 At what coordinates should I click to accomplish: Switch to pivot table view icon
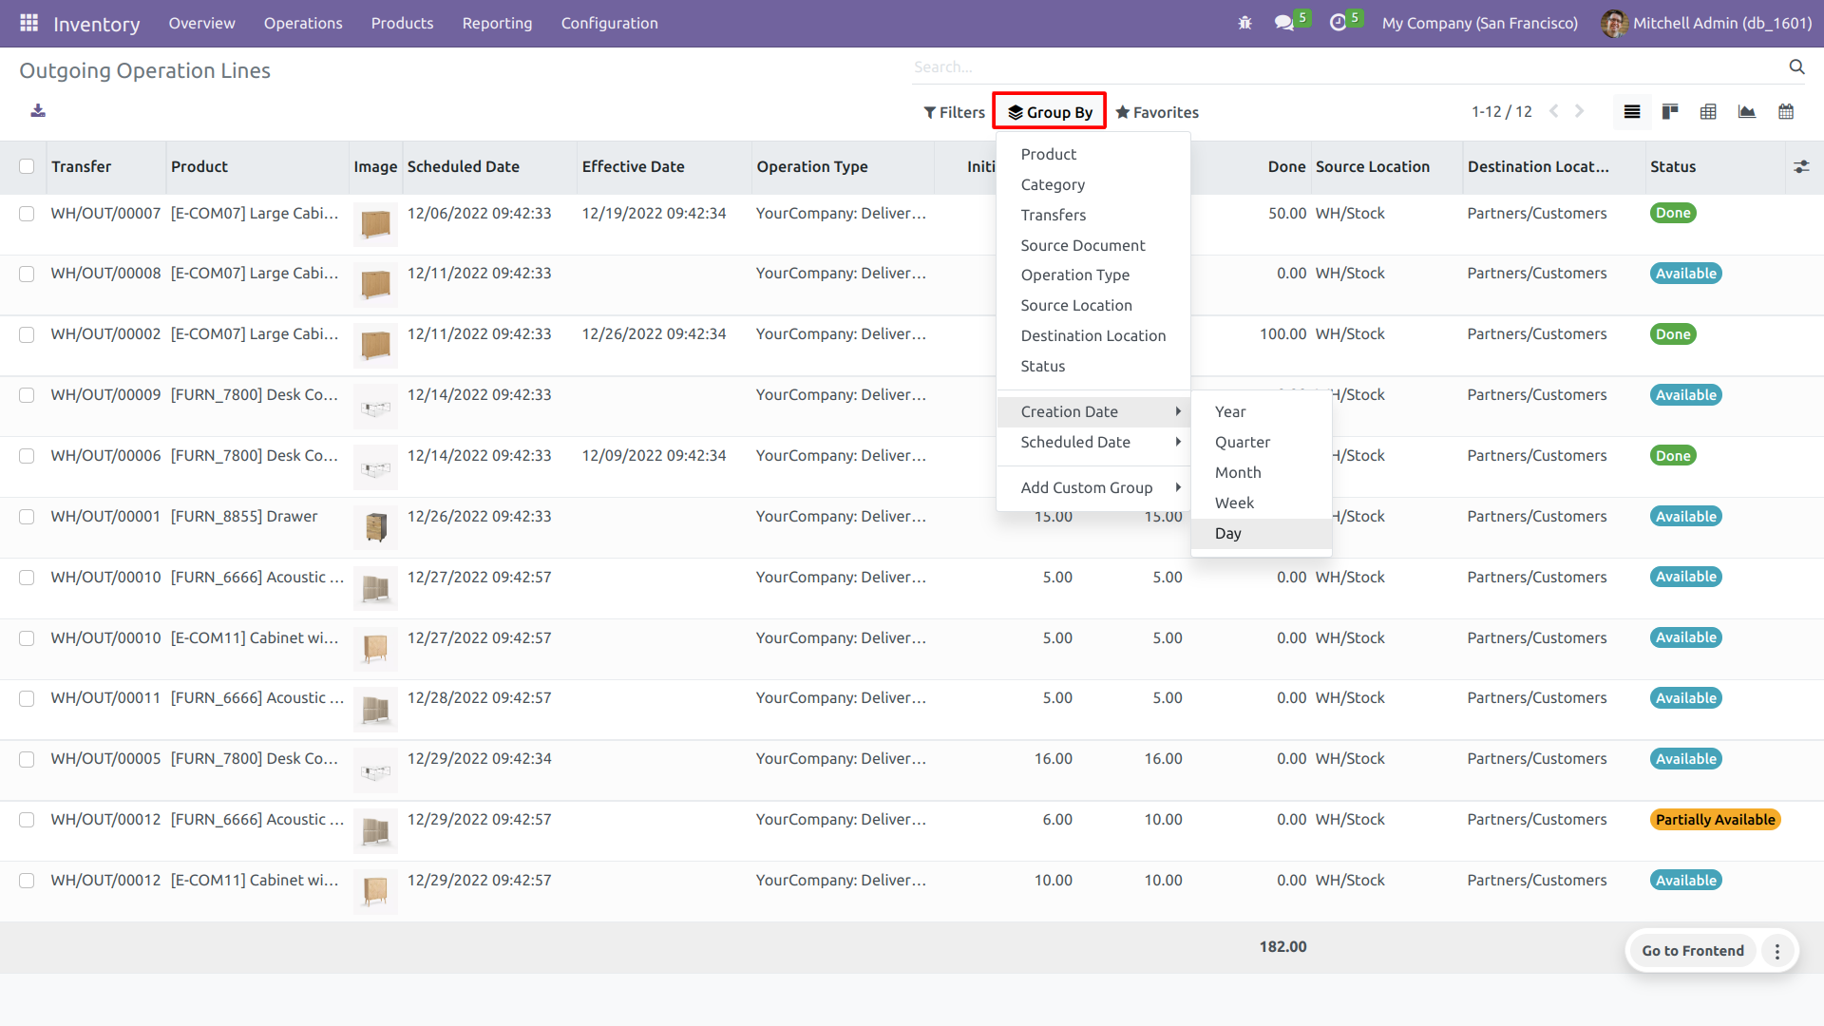1708,112
